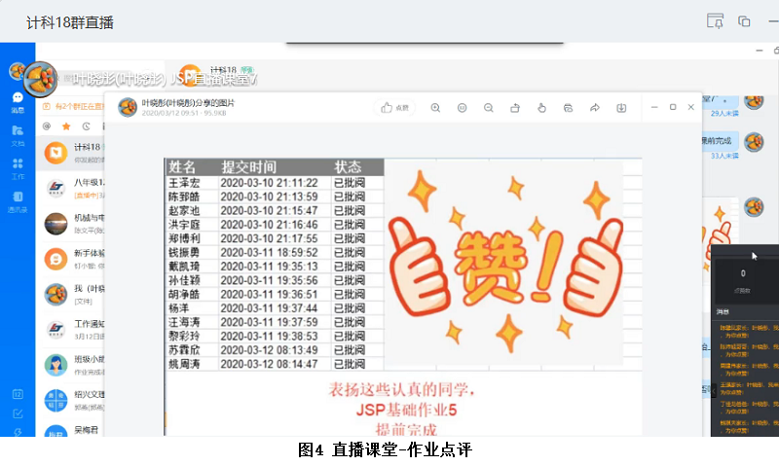
Task: Click the praise thumbs-up image
Action: click(506, 263)
